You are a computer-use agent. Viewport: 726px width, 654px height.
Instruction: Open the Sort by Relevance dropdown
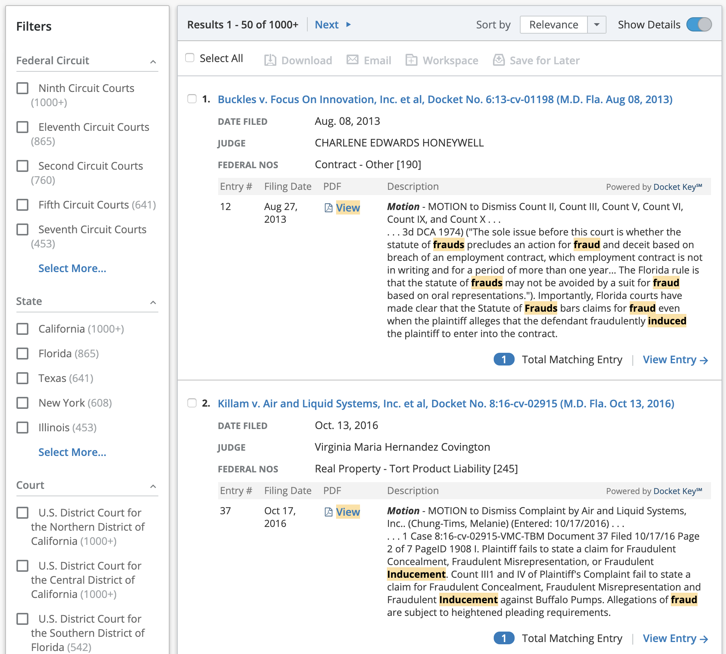[596, 25]
